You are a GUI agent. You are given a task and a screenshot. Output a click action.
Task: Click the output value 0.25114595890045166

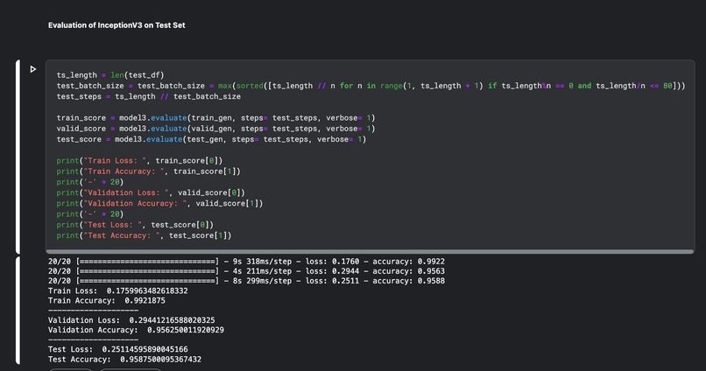(145, 349)
